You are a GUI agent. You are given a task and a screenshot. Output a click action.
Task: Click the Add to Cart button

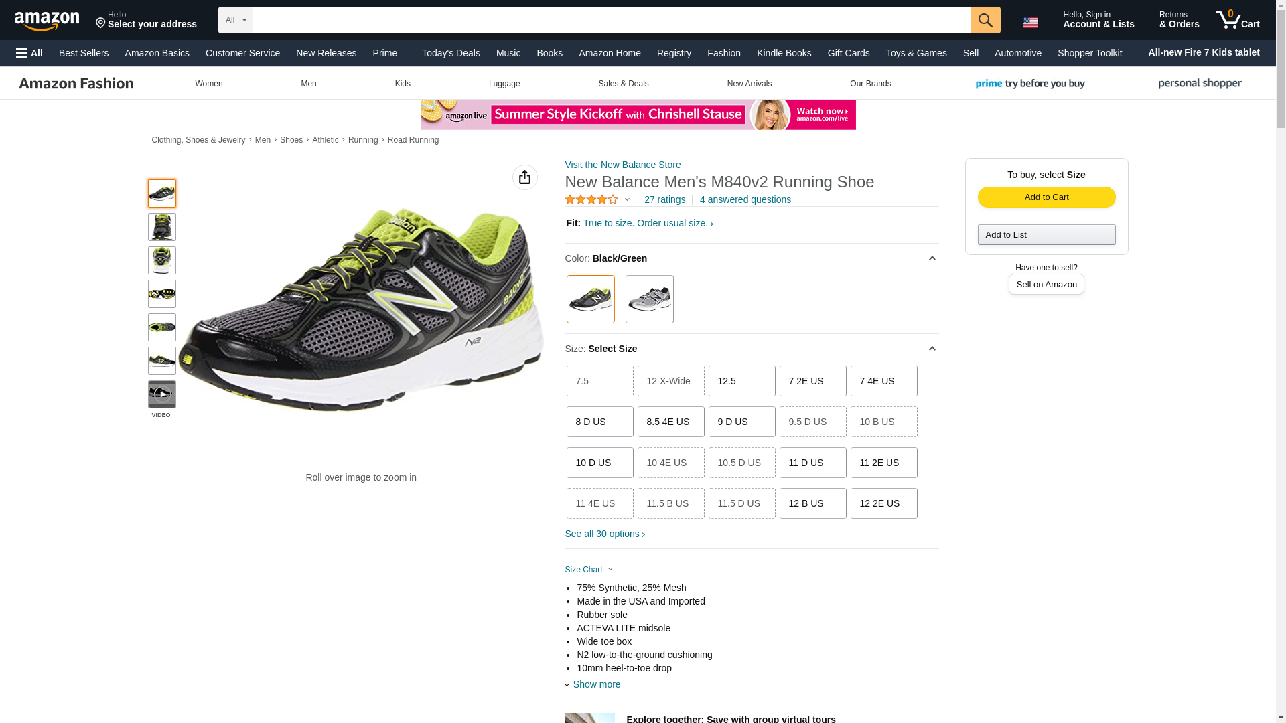click(x=1046, y=197)
